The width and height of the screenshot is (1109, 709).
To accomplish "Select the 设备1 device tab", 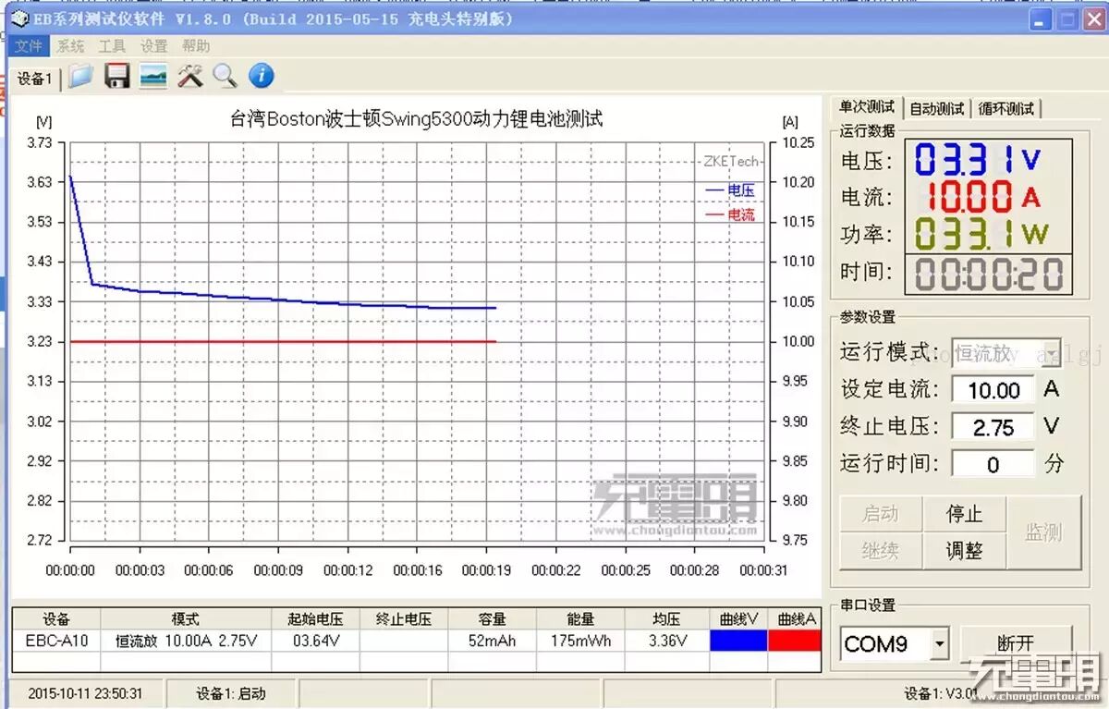I will tap(34, 79).
